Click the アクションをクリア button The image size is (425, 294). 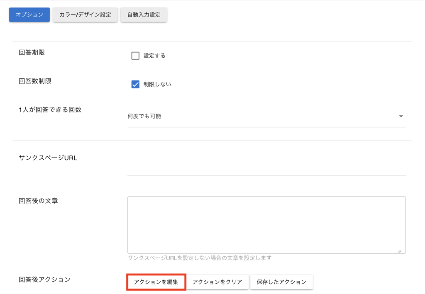217,282
